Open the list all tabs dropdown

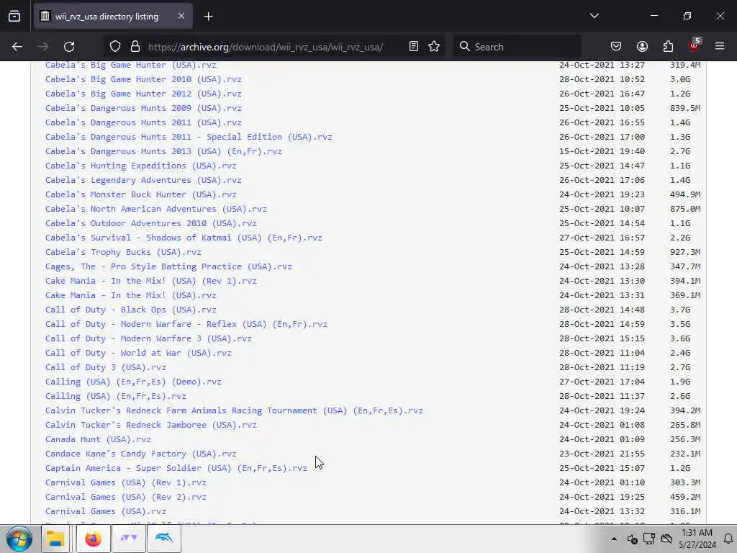[x=594, y=16]
